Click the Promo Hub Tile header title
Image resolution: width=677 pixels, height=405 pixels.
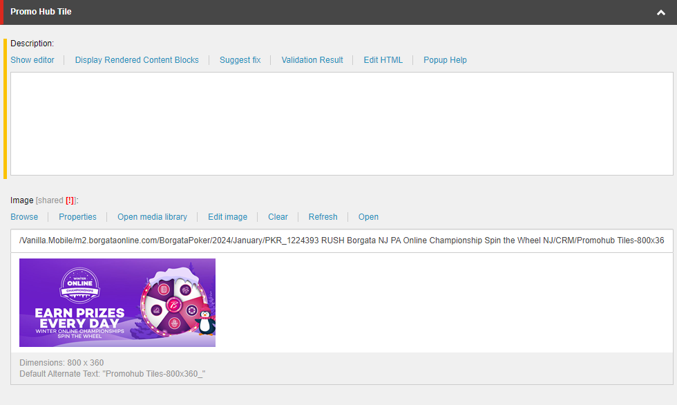41,12
